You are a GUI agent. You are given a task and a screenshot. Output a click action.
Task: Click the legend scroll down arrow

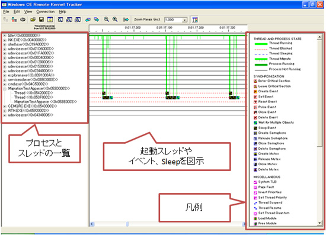coord(319,223)
